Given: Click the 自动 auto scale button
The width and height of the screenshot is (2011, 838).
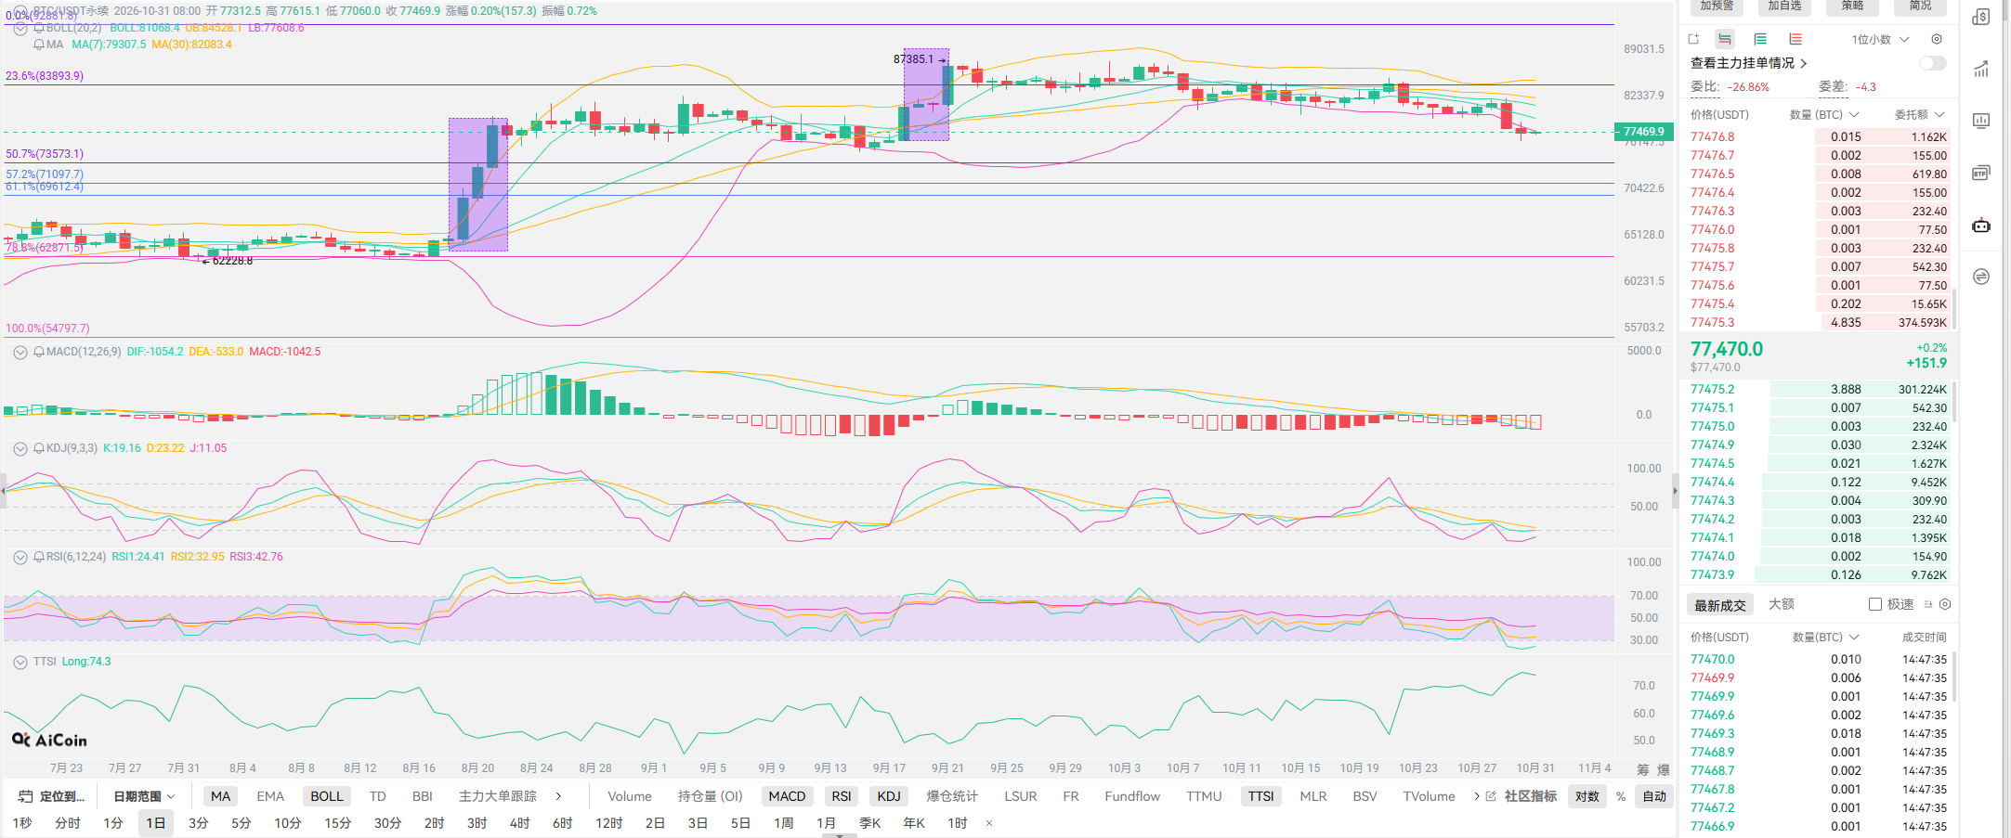Looking at the screenshot, I should (1654, 796).
